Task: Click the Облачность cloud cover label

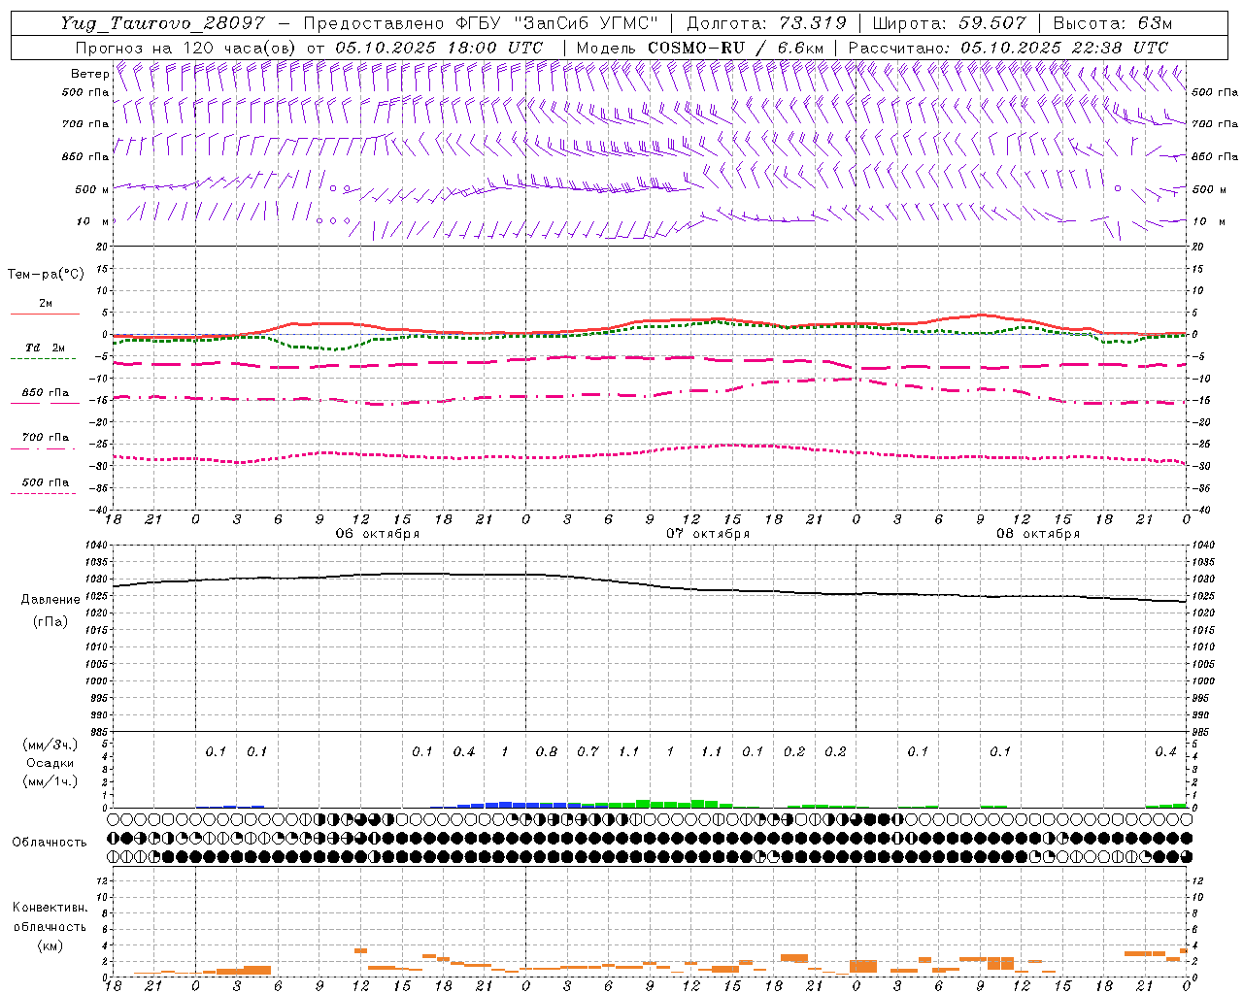Action: [x=50, y=843]
